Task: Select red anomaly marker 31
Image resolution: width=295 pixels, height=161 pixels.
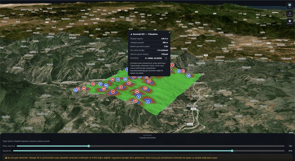Action: coord(120,87)
